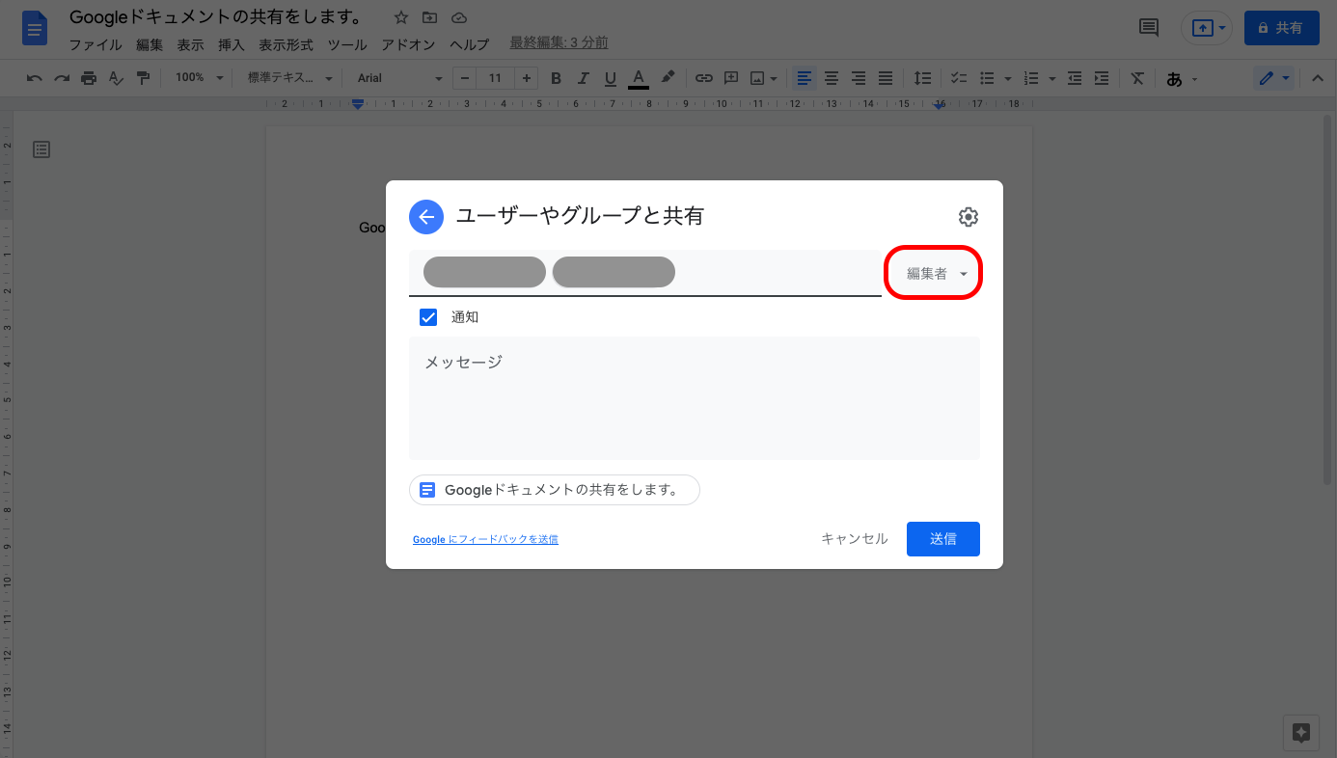
Task: Open the 表示形式 menu
Action: pos(286,44)
